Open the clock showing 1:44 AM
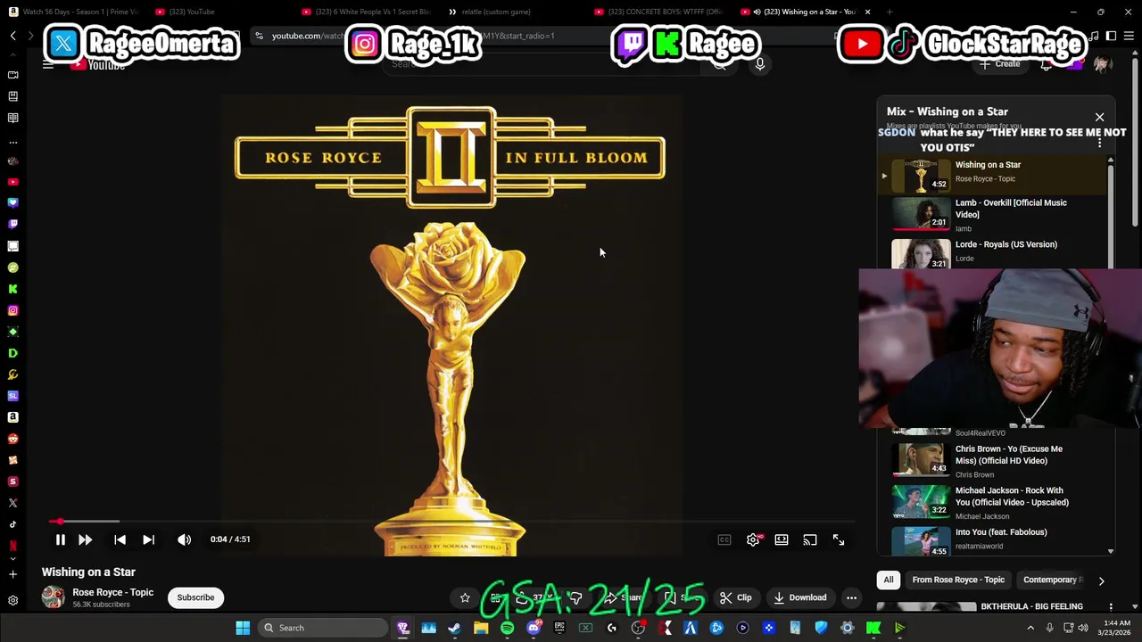Image resolution: width=1142 pixels, height=642 pixels. pos(1113,628)
